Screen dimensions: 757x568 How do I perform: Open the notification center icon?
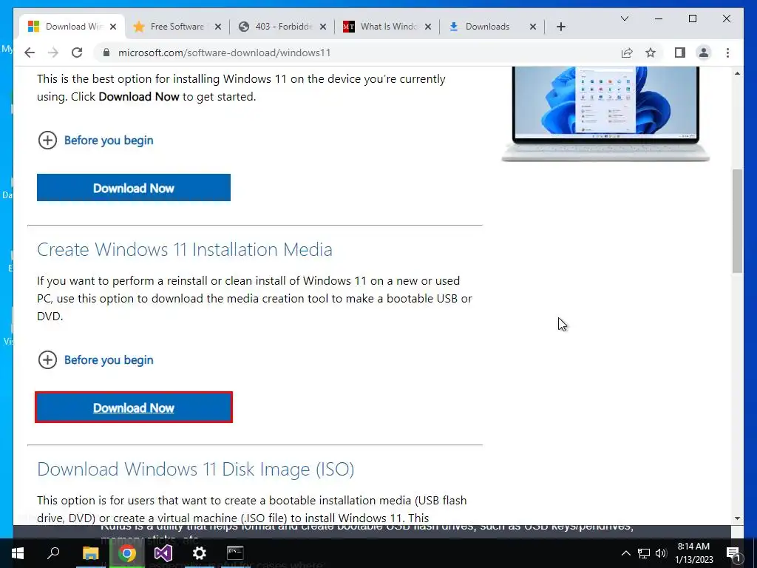click(734, 553)
